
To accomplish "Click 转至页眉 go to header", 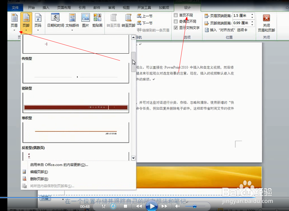I will pyautogui.click(x=113, y=20).
